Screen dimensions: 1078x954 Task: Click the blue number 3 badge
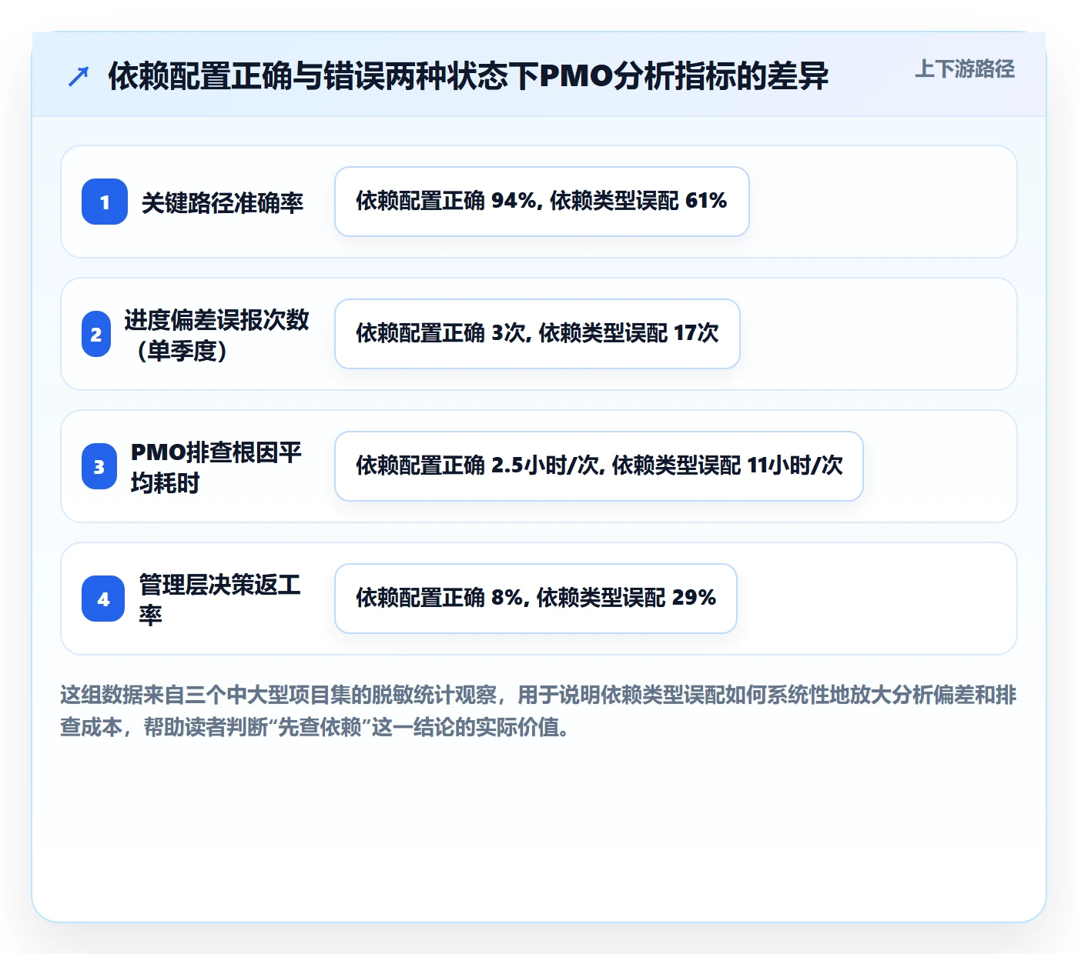point(99,466)
